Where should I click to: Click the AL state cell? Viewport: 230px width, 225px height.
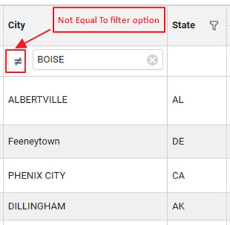tap(197, 101)
